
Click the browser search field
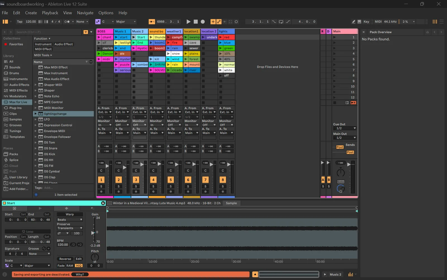tap(48, 32)
